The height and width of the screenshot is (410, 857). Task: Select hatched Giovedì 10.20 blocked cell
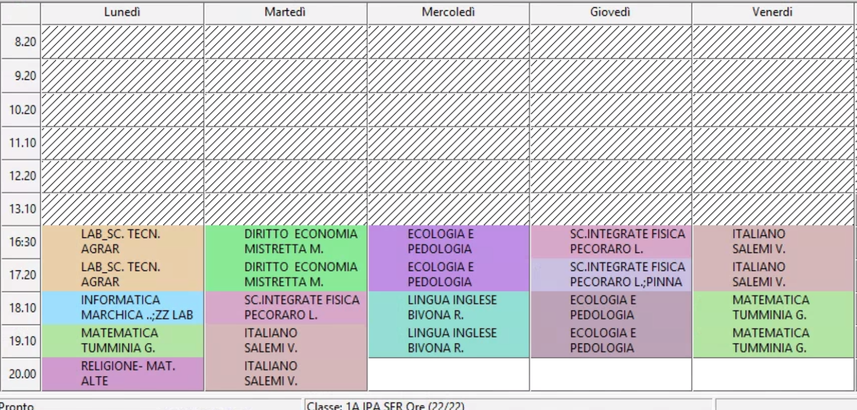point(611,110)
